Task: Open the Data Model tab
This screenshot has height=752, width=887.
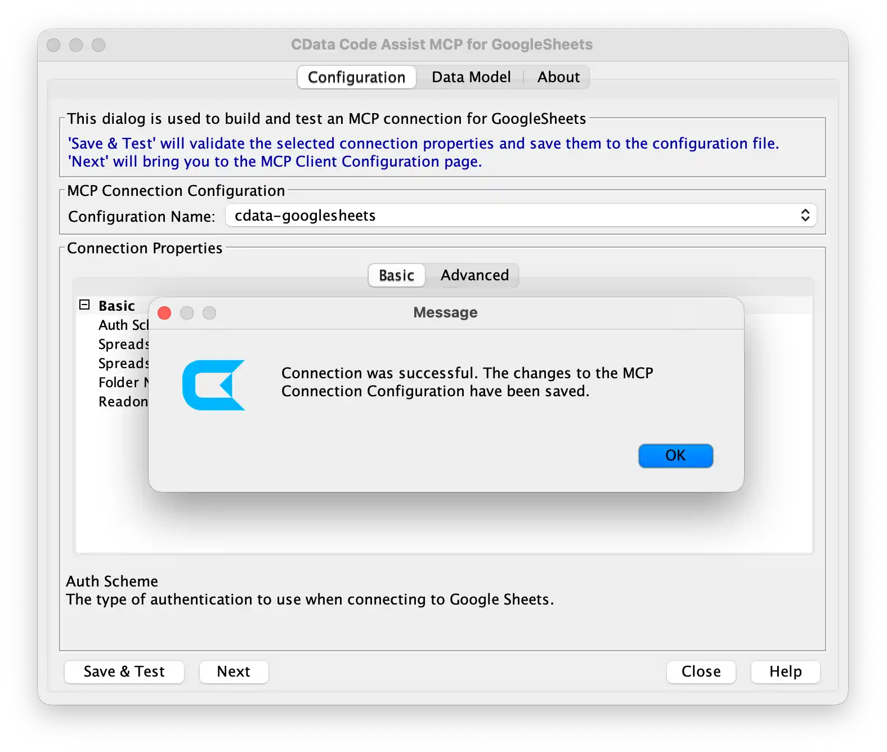Action: click(x=471, y=77)
